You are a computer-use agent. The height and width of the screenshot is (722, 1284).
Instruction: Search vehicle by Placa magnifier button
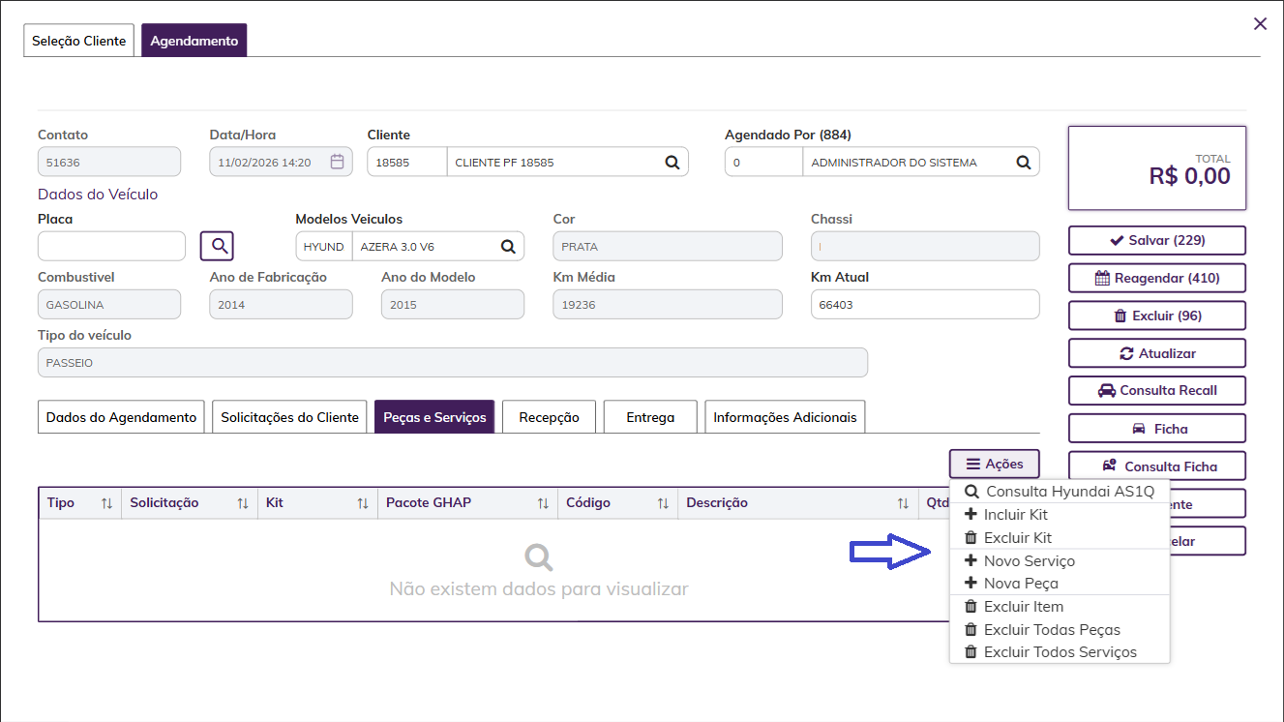click(x=218, y=246)
